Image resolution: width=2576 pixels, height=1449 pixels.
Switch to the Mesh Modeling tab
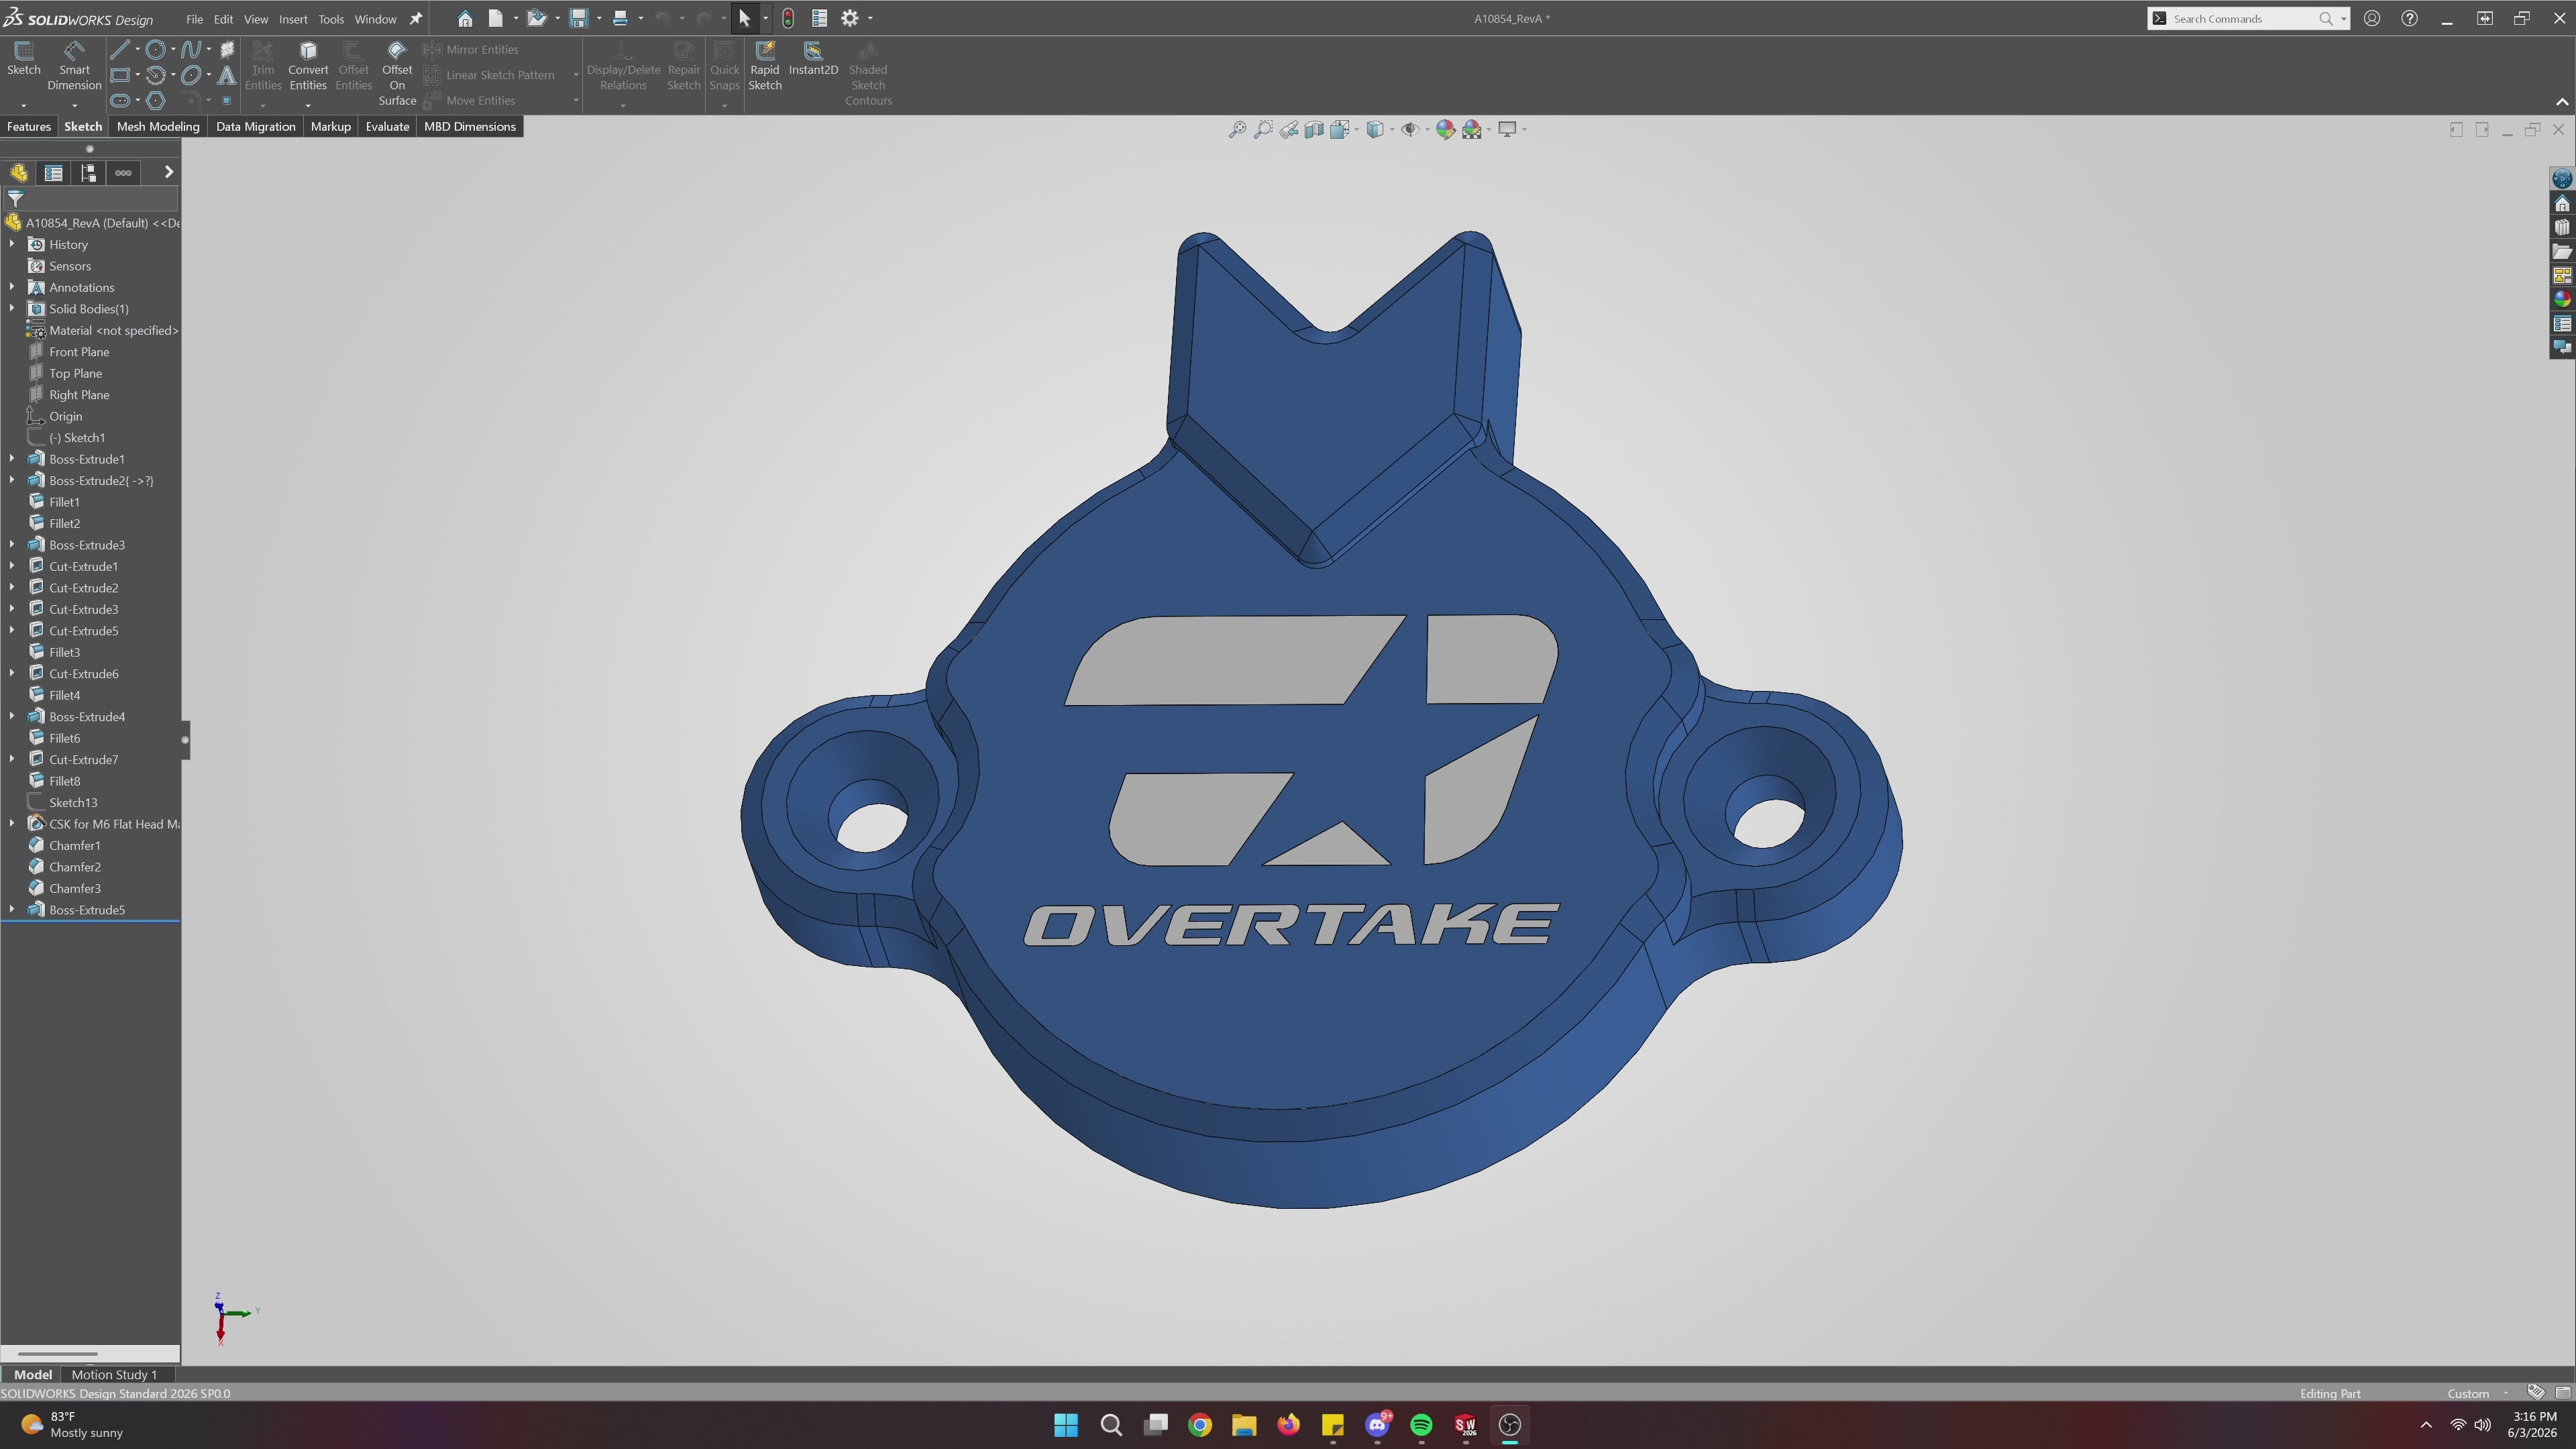pos(158,127)
